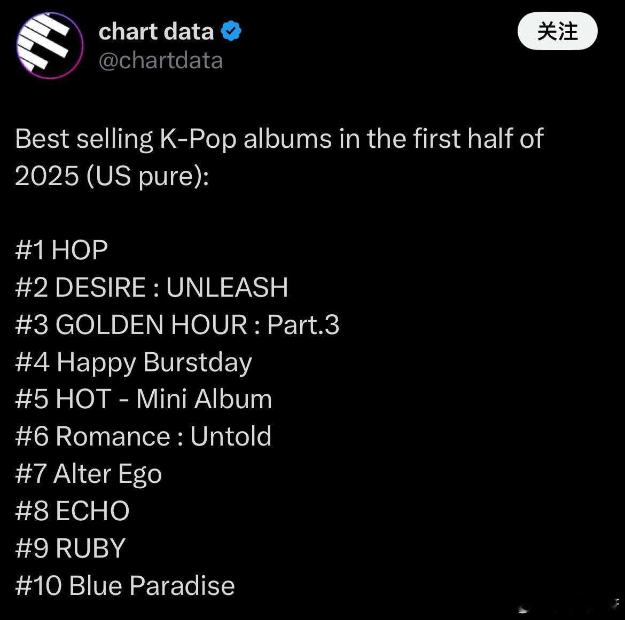The height and width of the screenshot is (620, 625).
Task: Follow the account with the 关注 button
Action: (557, 31)
